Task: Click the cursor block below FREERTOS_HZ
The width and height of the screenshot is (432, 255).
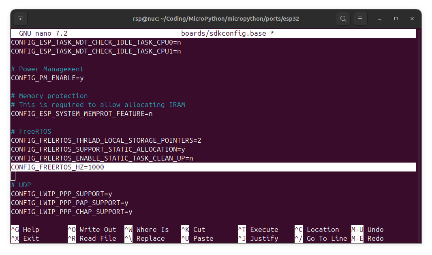Action: (13, 176)
